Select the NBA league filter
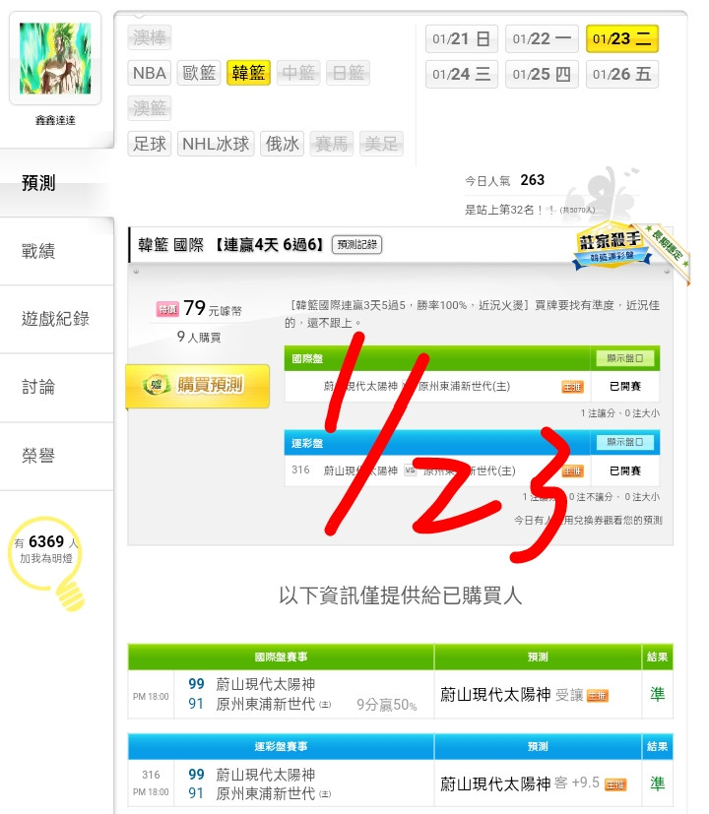The height and width of the screenshot is (814, 709). (x=150, y=73)
